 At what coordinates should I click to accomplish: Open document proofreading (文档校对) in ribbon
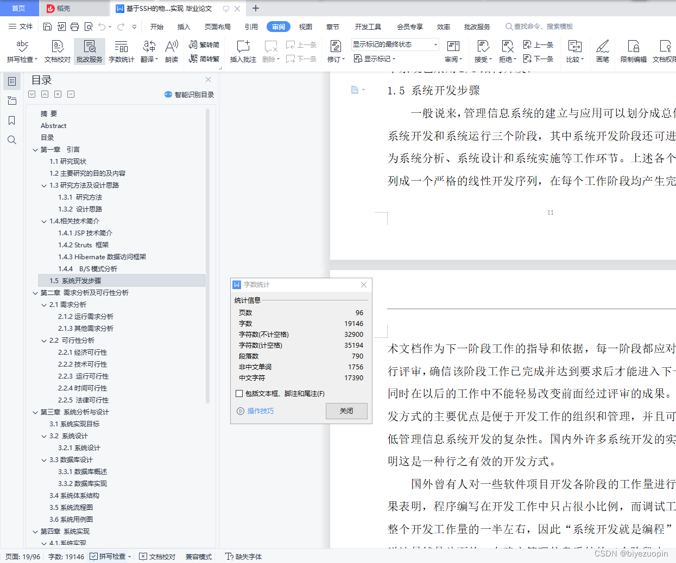click(58, 52)
